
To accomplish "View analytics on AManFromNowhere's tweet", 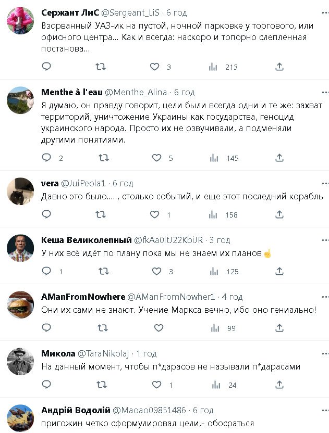I will pos(213,328).
